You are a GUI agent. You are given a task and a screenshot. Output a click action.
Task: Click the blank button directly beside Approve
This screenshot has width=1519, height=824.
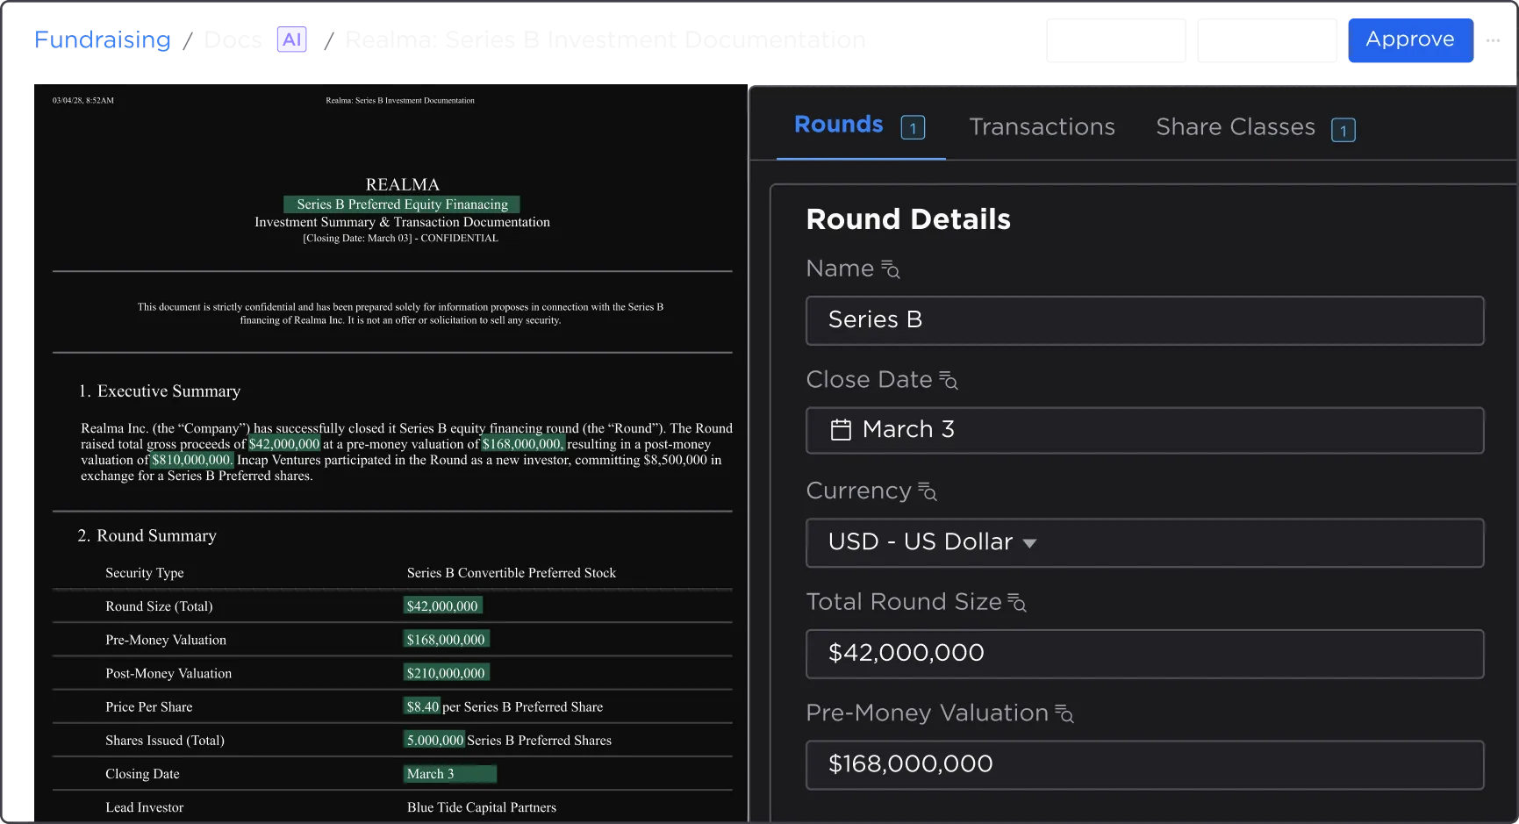coord(1267,40)
